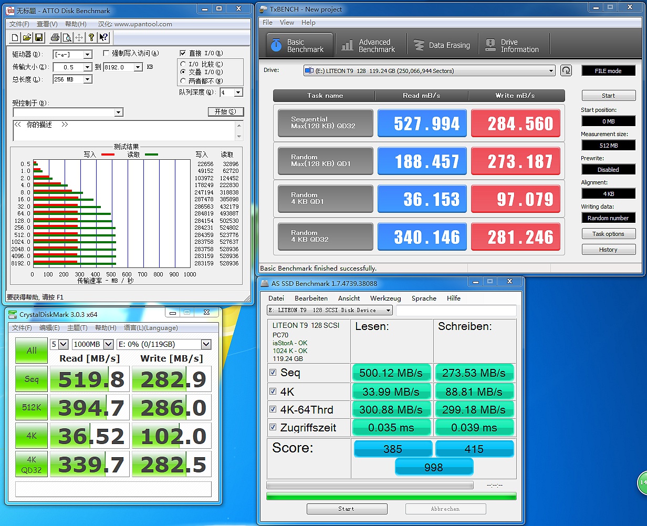
Task: Click the 开始 start button in ATTO
Action: (226, 112)
